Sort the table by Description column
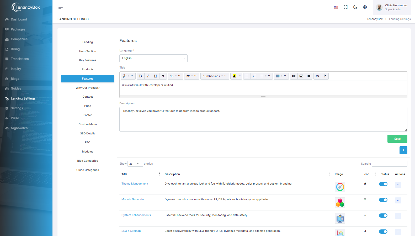Viewport: 415px width, 236px height. click(x=247, y=174)
